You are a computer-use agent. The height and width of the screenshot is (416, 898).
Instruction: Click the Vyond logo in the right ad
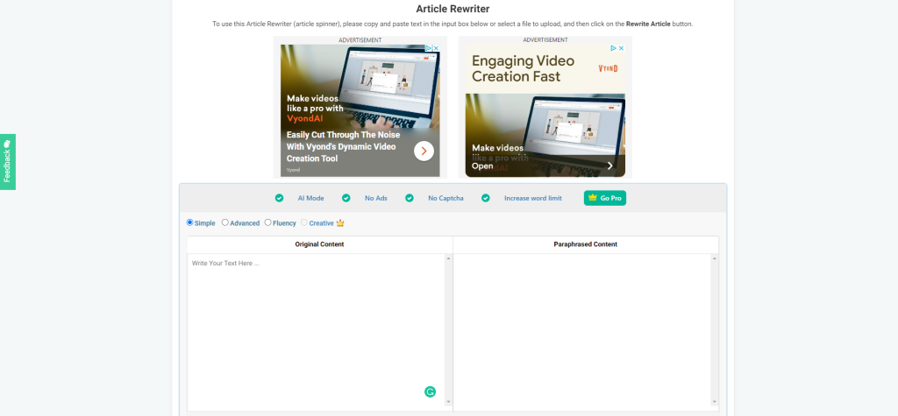click(x=609, y=68)
